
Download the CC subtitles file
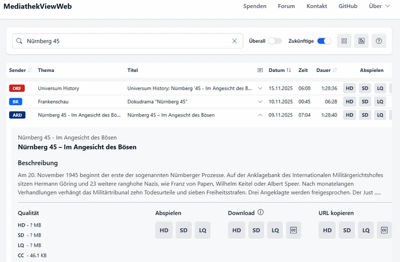pyautogui.click(x=293, y=230)
